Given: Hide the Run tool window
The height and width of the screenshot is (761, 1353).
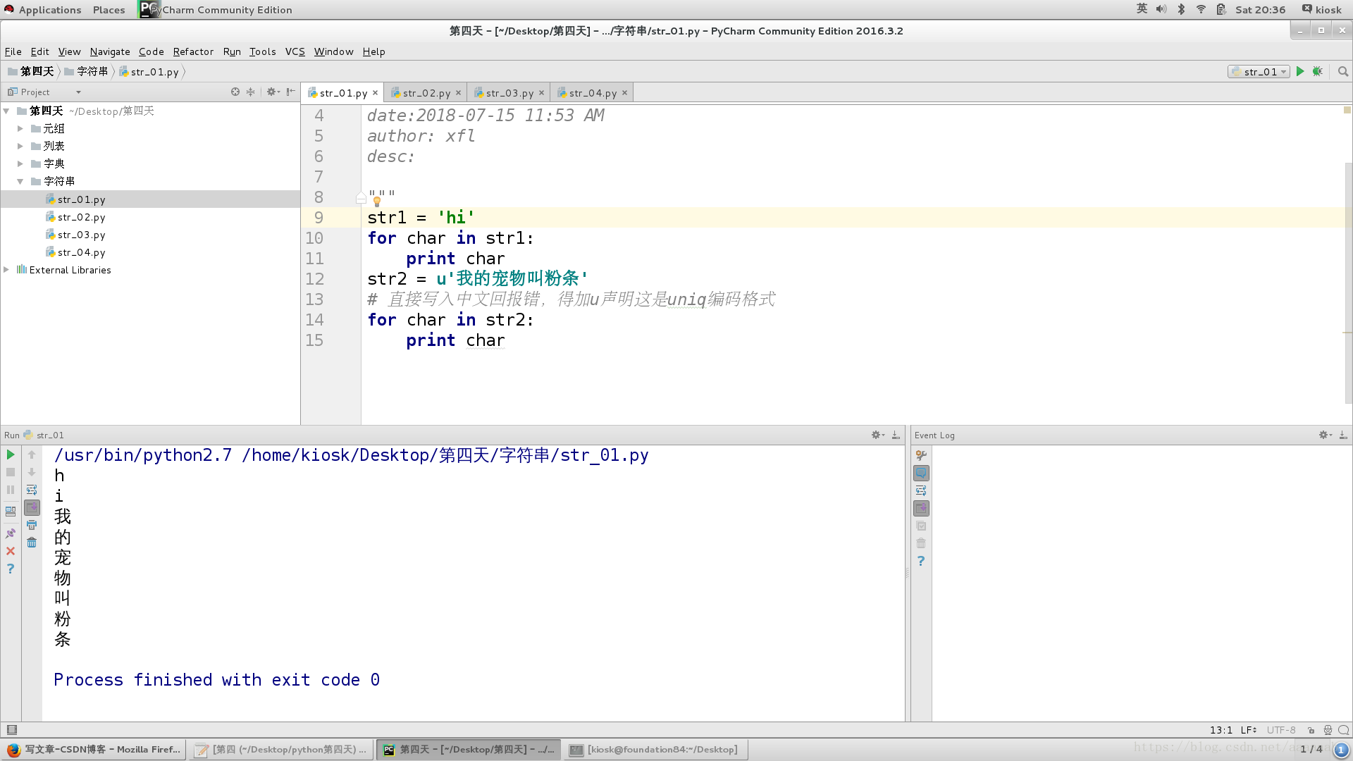Looking at the screenshot, I should pos(896,435).
